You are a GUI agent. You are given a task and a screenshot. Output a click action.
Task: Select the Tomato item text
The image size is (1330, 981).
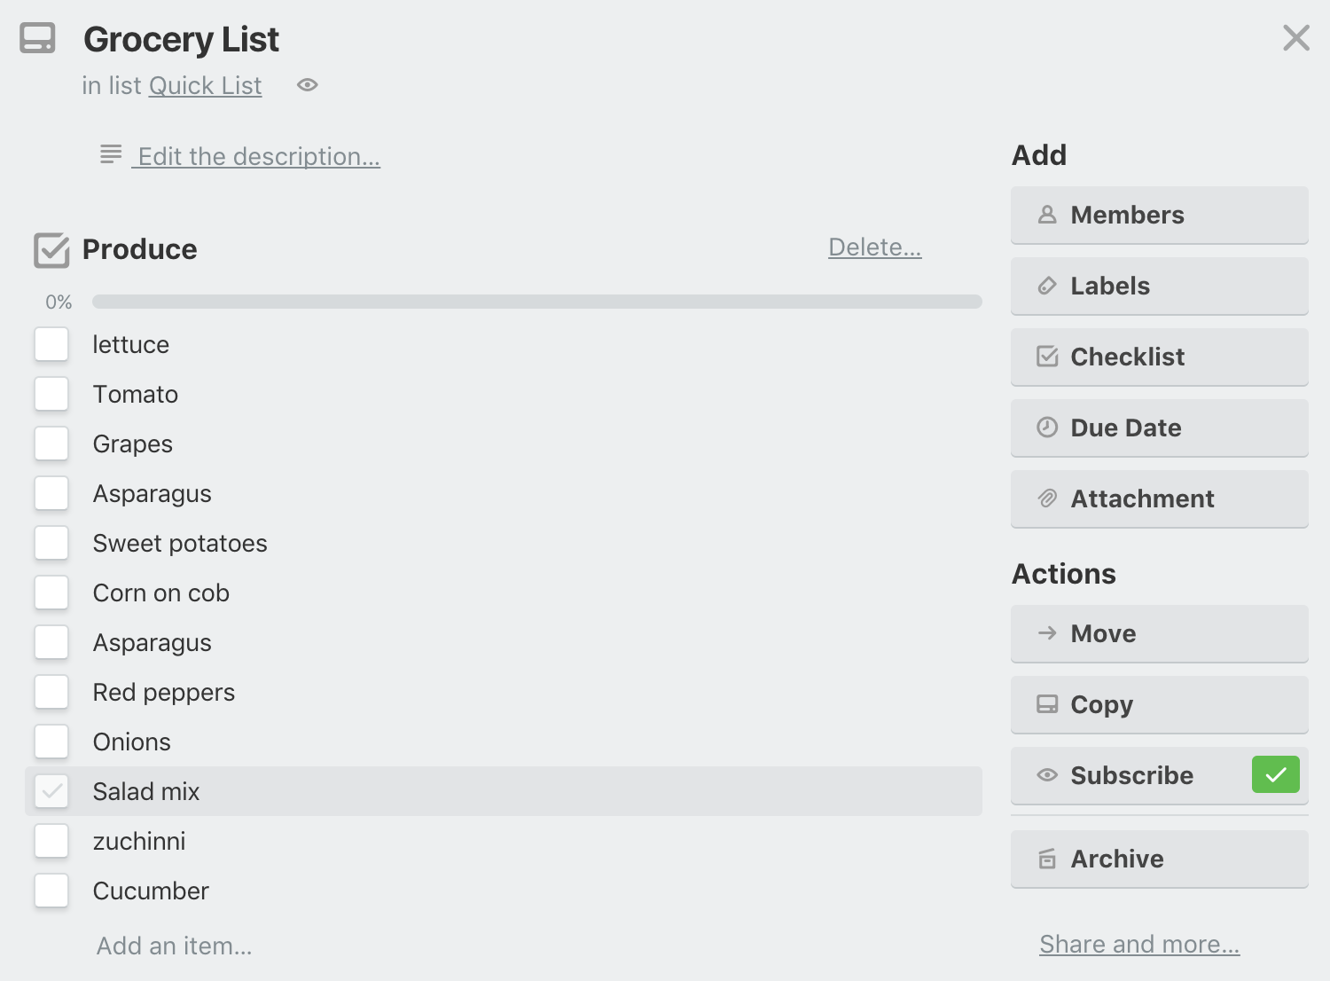(x=136, y=394)
